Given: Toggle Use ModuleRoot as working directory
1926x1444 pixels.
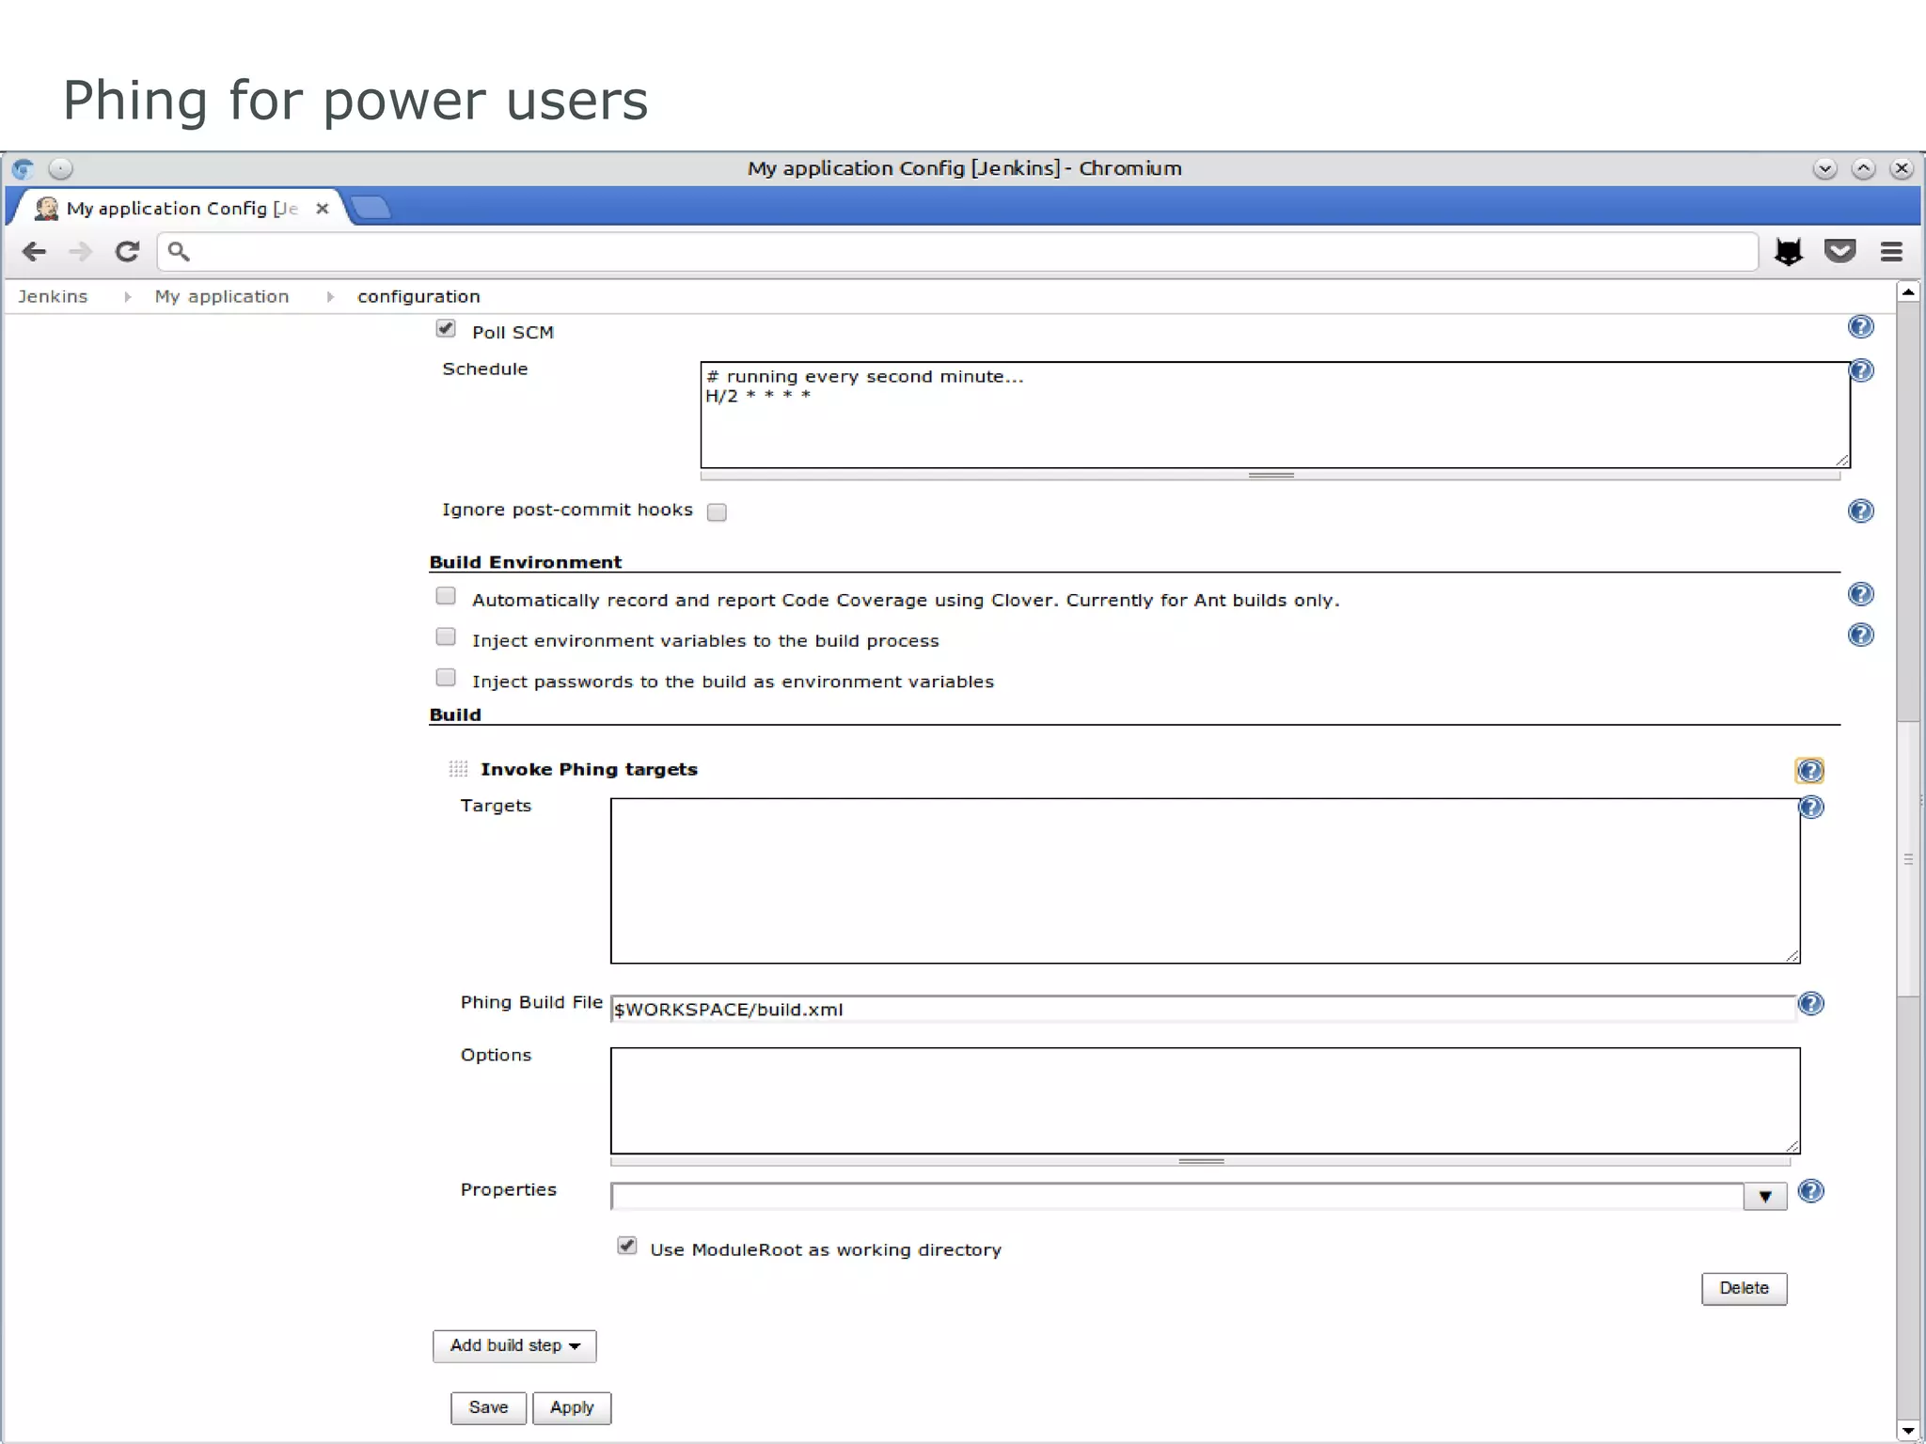Looking at the screenshot, I should 627,1247.
